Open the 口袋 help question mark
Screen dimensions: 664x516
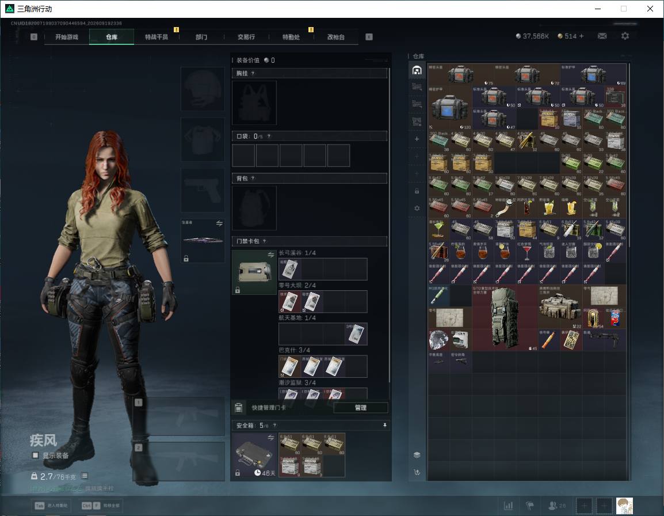tap(269, 136)
